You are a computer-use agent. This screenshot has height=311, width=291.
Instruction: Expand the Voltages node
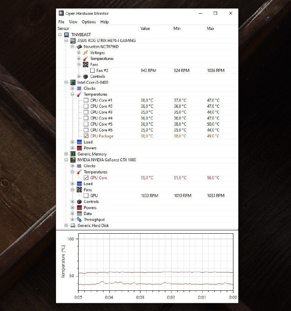point(79,52)
